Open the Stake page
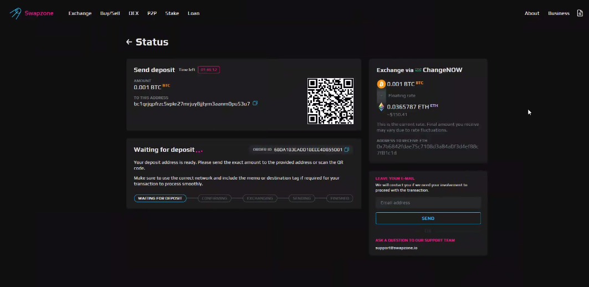The height and width of the screenshot is (287, 589). point(172,13)
